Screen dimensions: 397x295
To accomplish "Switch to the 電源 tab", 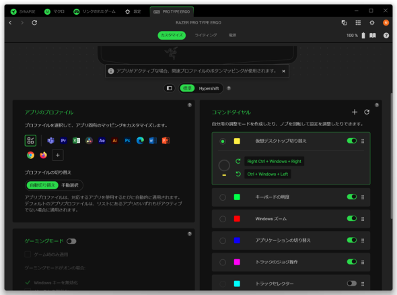I will 232,35.
